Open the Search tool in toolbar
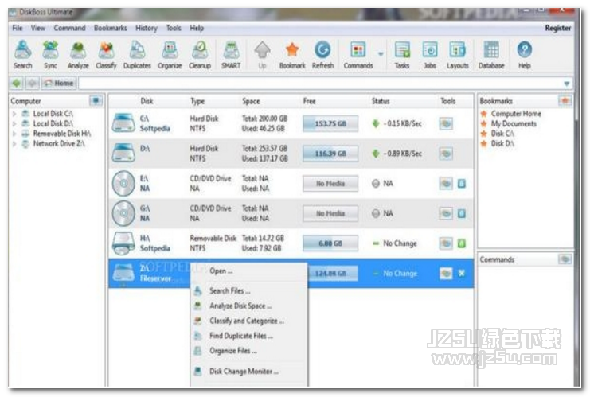The height and width of the screenshot is (397, 590). coord(22,55)
